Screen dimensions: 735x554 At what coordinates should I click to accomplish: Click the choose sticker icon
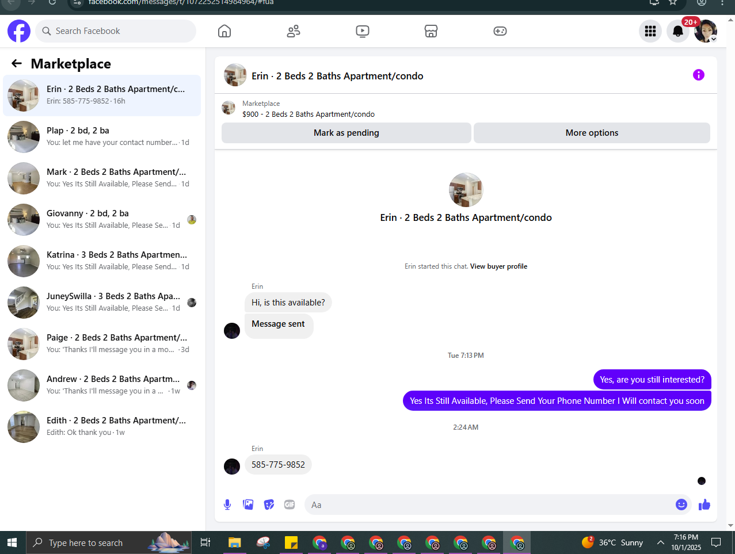269,505
